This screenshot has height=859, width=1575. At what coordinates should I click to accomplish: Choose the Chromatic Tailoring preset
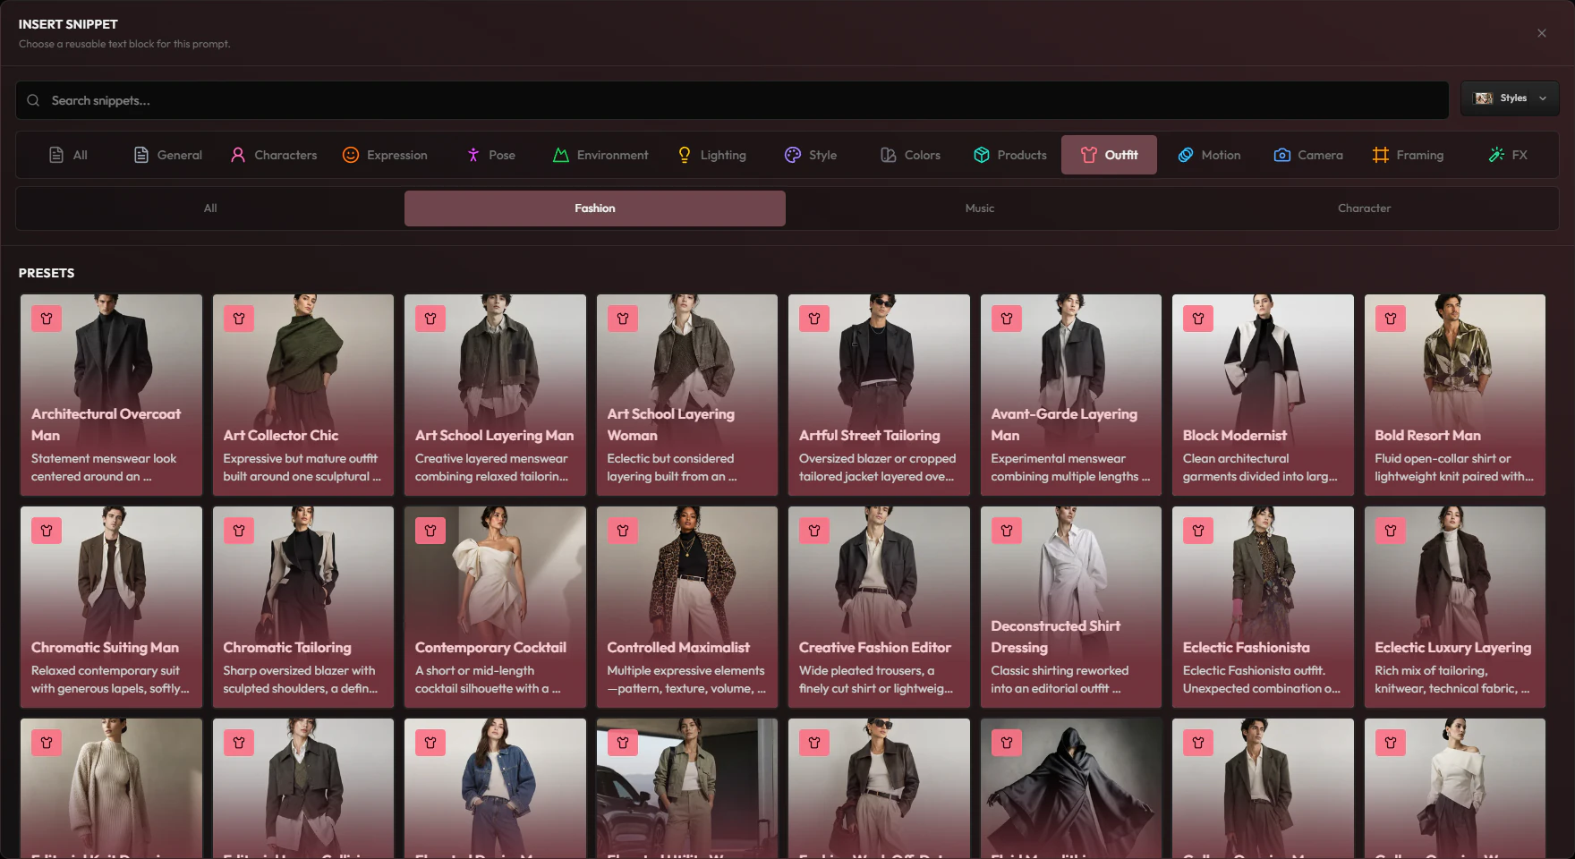pos(303,607)
